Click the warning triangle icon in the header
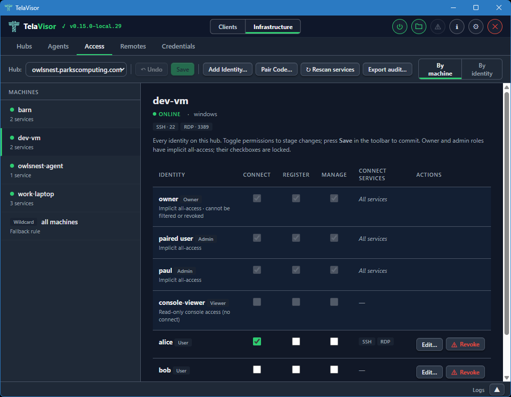The width and height of the screenshot is (511, 397). click(438, 27)
